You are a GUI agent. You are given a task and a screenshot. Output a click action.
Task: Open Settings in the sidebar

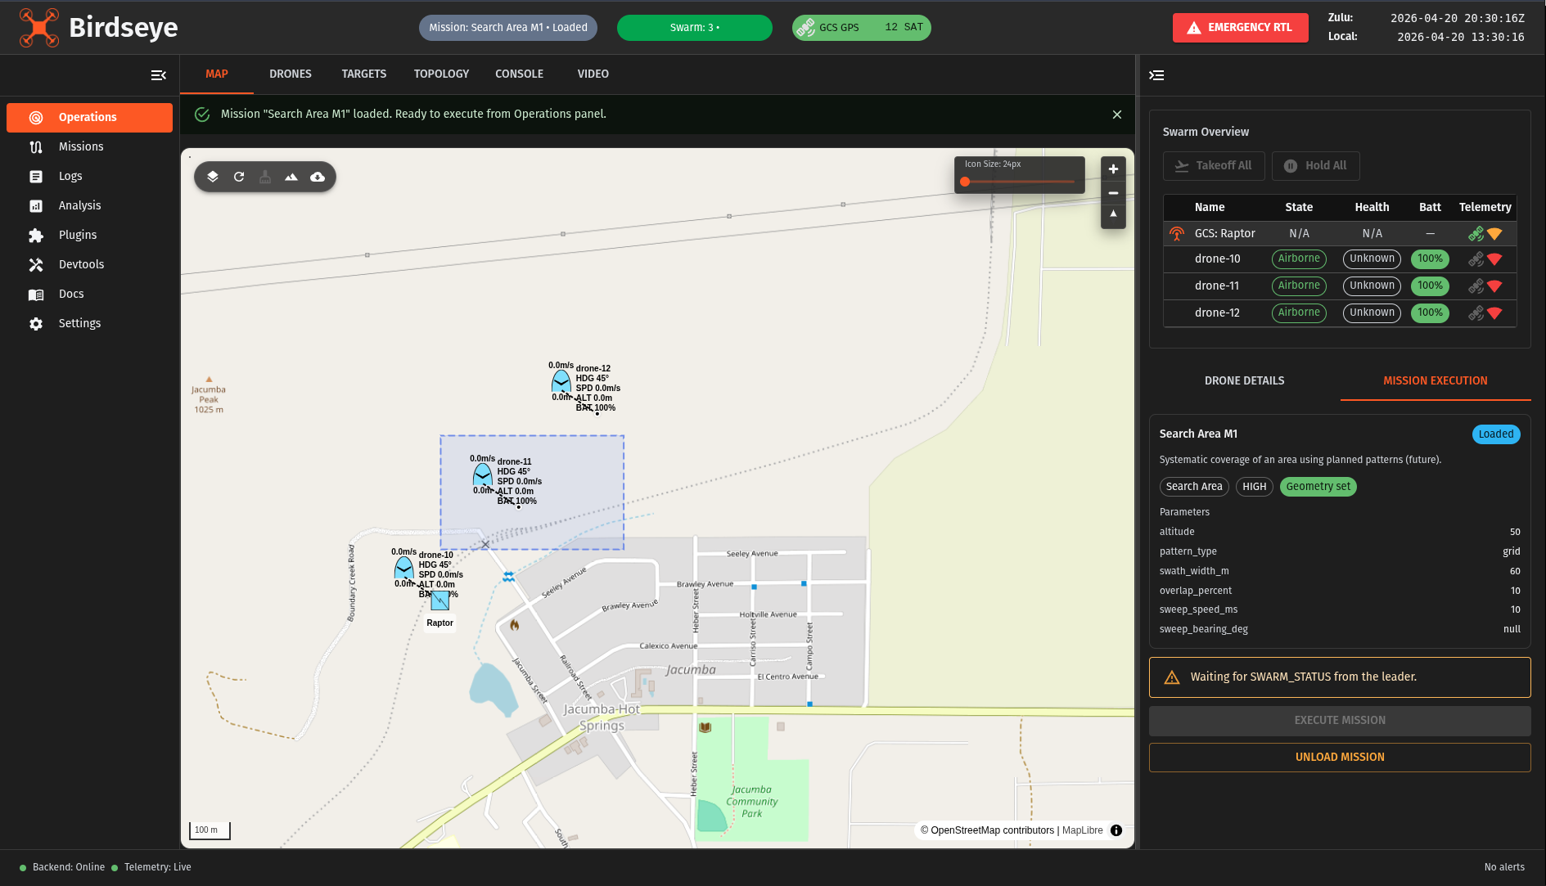pyautogui.click(x=89, y=323)
